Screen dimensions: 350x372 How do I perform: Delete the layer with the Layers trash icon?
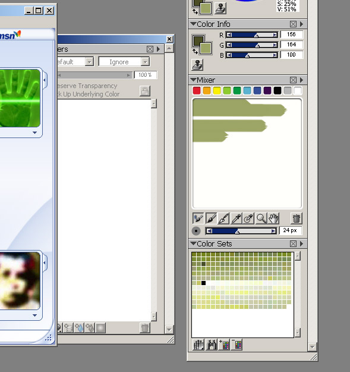(144, 328)
